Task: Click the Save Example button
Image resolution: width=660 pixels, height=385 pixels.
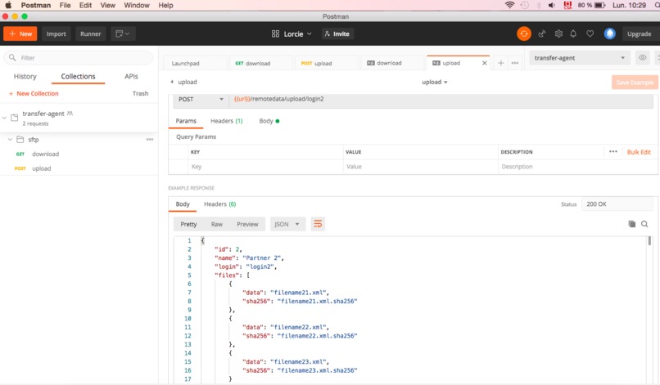Action: pyautogui.click(x=635, y=83)
